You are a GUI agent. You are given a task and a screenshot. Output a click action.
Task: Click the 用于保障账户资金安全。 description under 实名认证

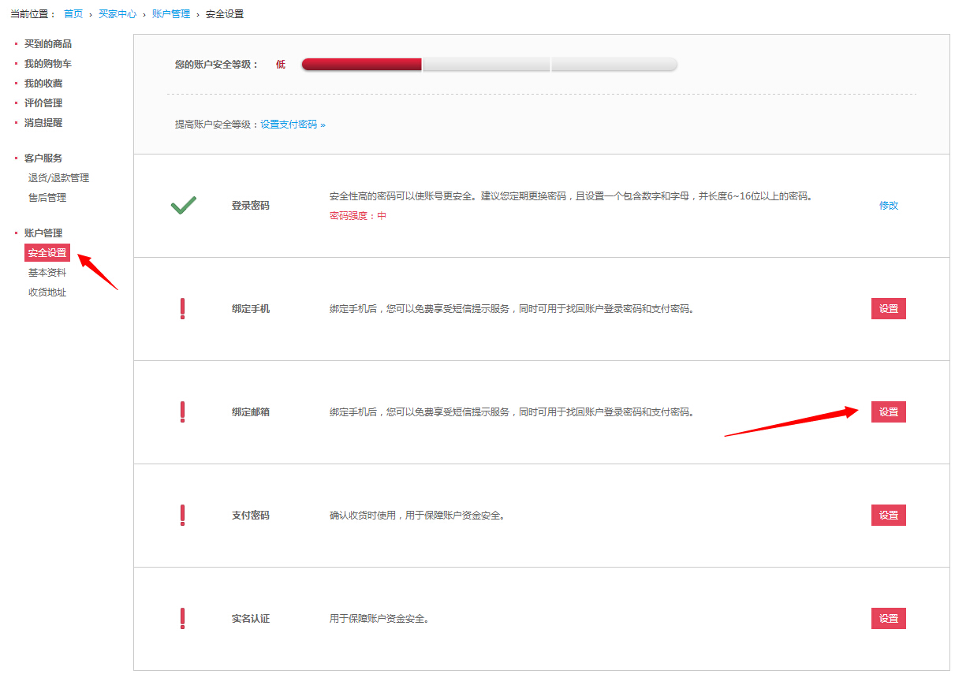pos(380,619)
